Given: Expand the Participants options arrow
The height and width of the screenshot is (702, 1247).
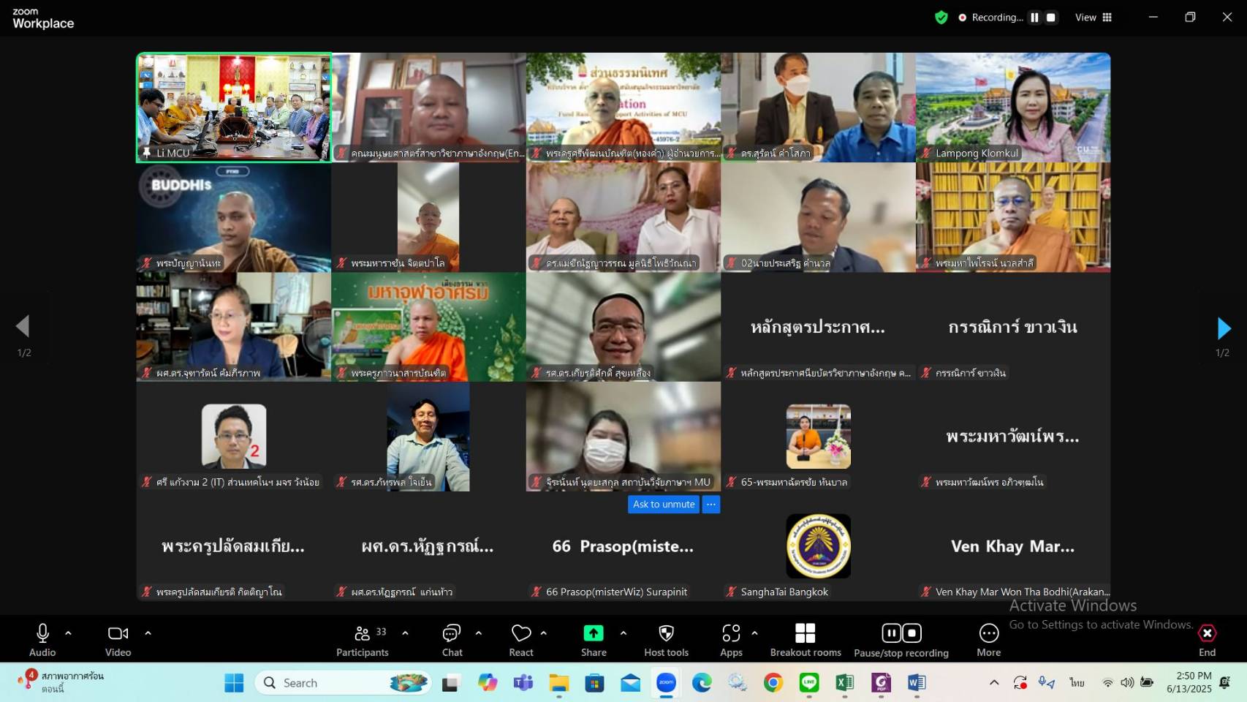Looking at the screenshot, I should (x=405, y=633).
